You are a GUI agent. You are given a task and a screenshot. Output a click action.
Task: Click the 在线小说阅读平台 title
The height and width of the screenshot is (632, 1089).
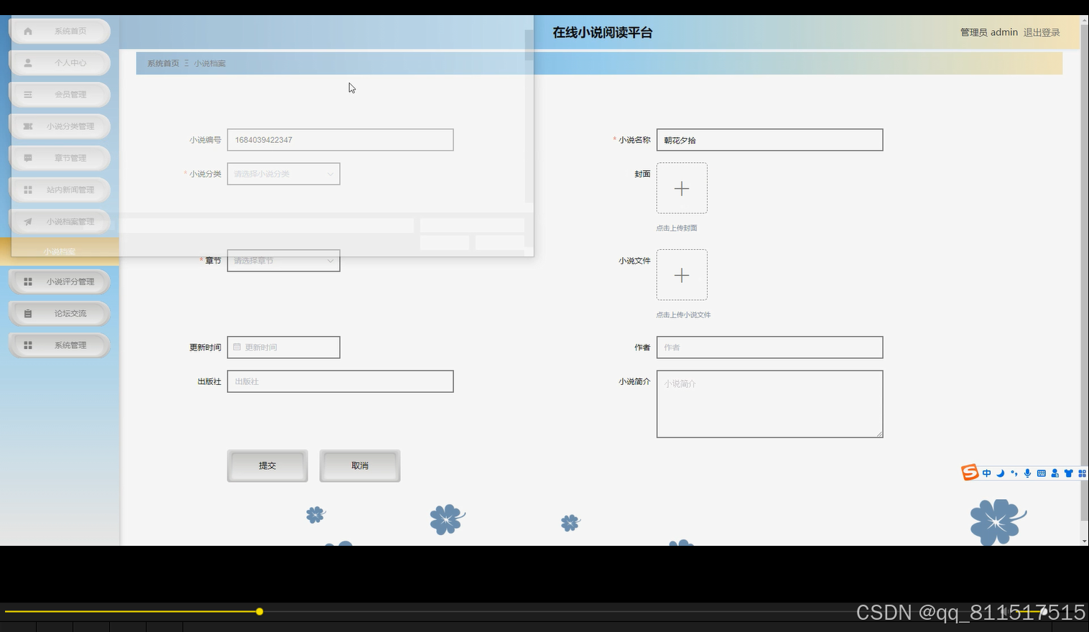pos(603,32)
